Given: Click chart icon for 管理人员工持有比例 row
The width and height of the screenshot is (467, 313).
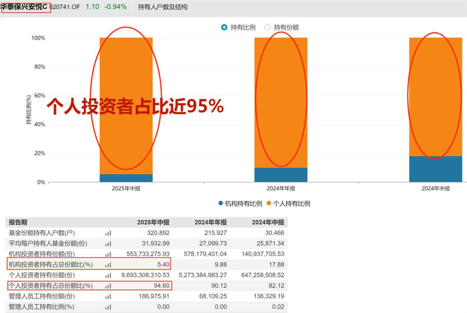Looking at the screenshot, I should click(108, 307).
